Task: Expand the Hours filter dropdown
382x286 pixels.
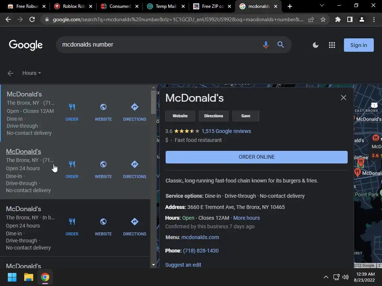Action: click(x=31, y=73)
